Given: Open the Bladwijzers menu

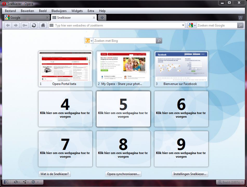Looking at the screenshot, I should (59, 11).
